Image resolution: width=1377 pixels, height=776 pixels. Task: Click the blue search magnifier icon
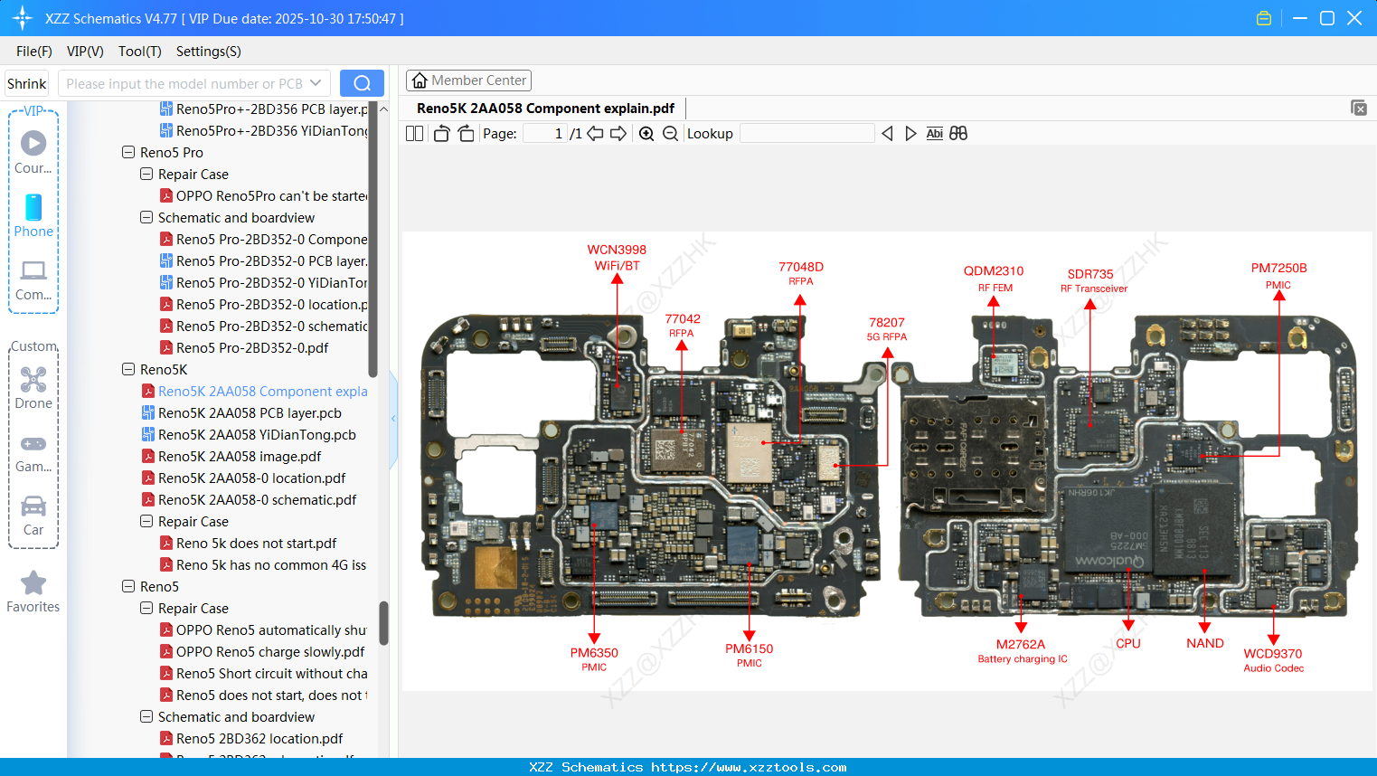coord(362,82)
